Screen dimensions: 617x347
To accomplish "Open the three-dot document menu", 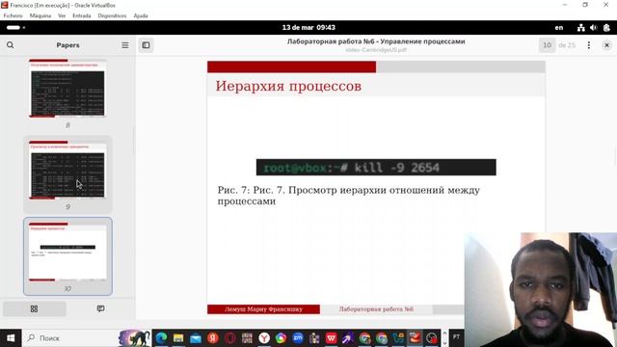I will 589,45.
